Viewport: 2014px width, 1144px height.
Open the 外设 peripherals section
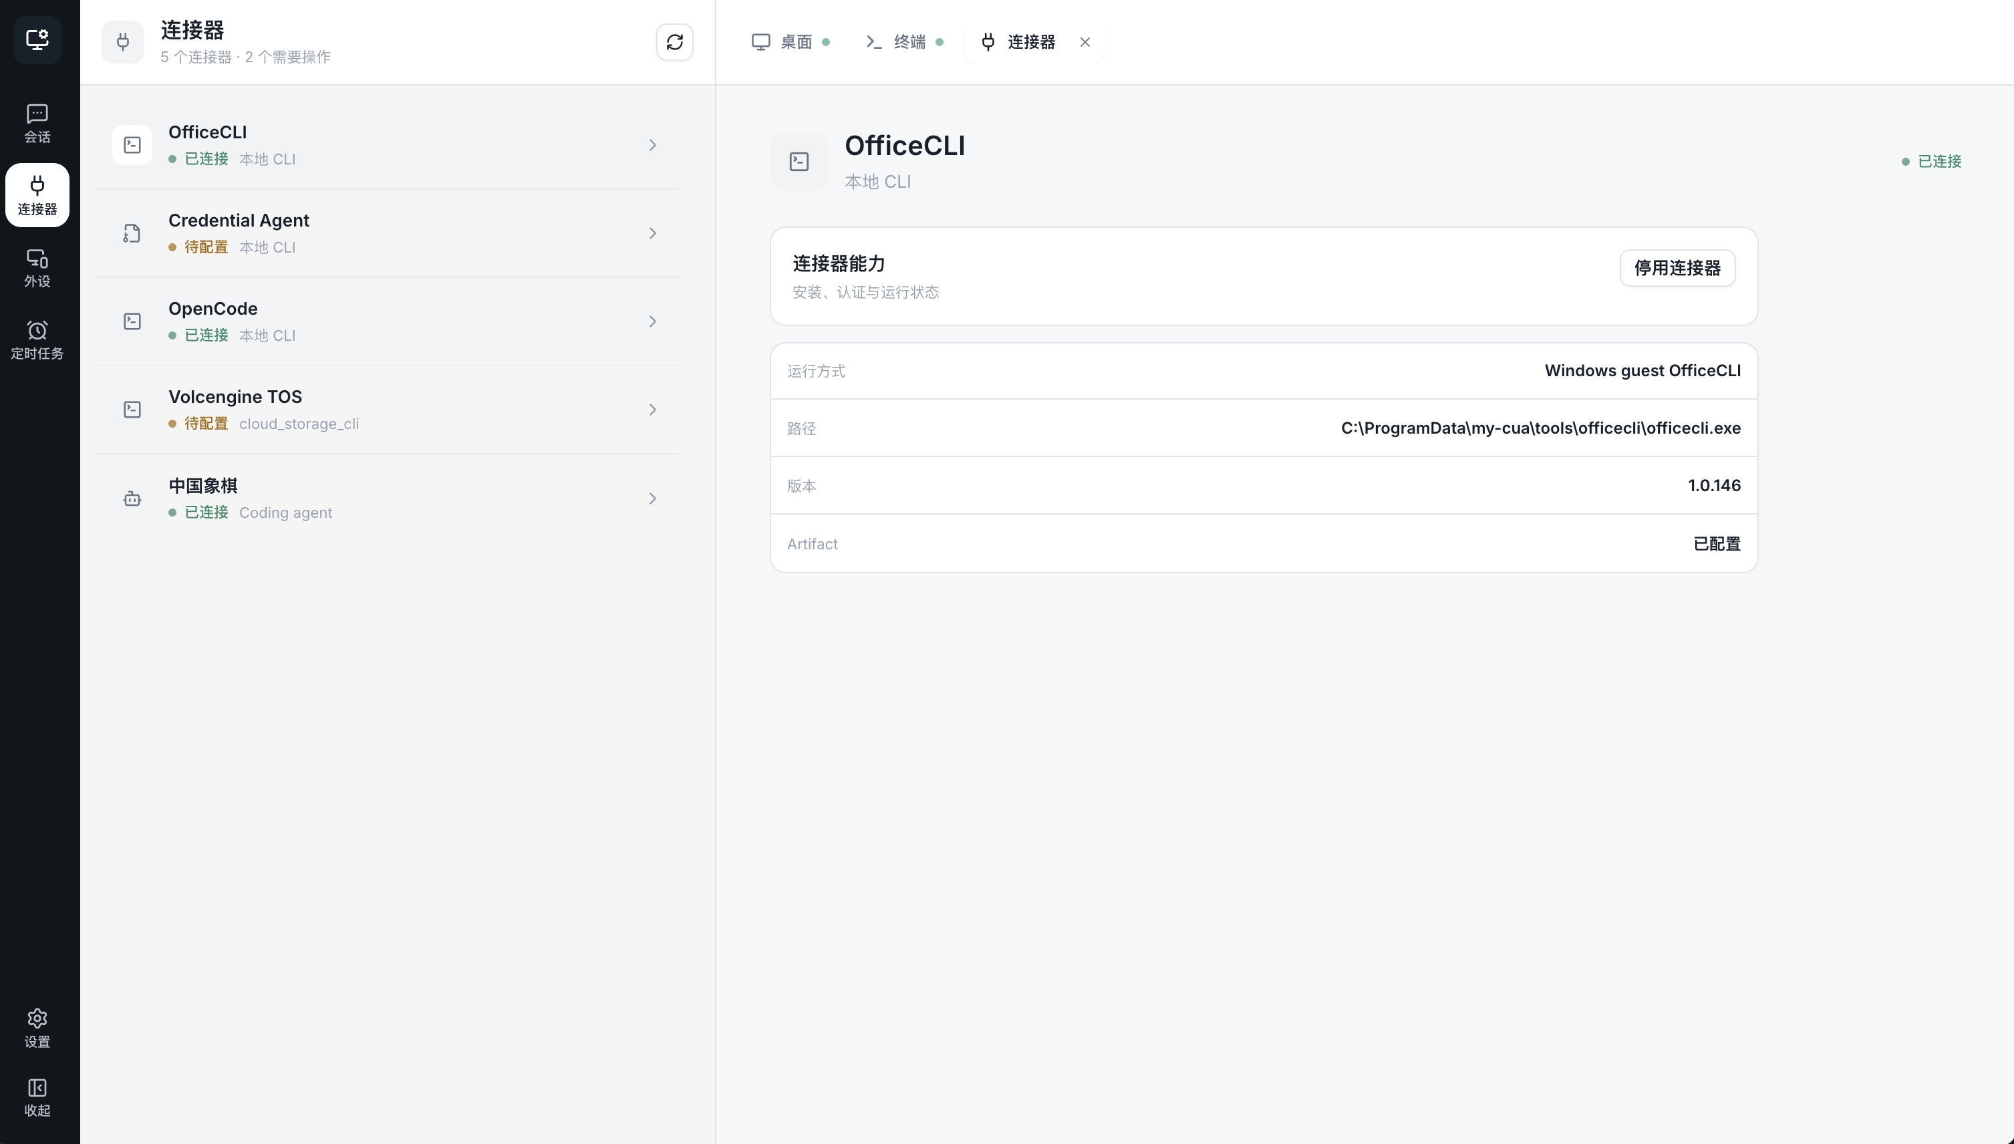(37, 269)
